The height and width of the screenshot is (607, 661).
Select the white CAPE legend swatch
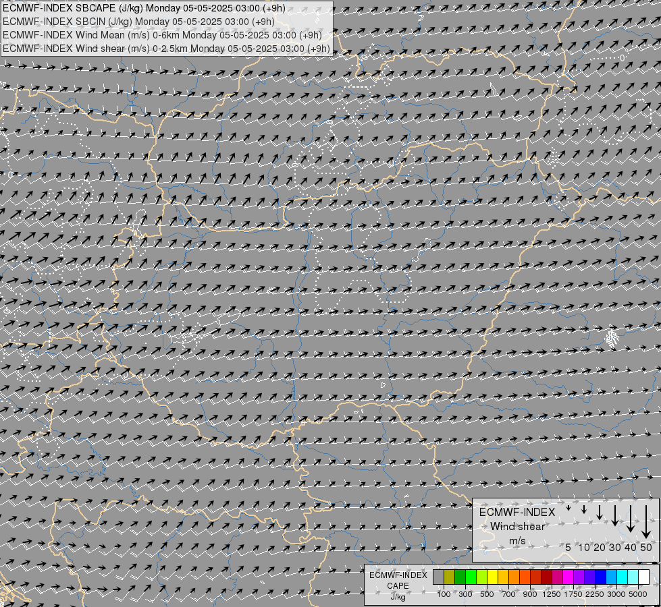pos(643,577)
